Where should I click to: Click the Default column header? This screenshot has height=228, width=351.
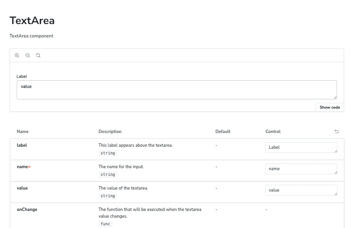223,131
